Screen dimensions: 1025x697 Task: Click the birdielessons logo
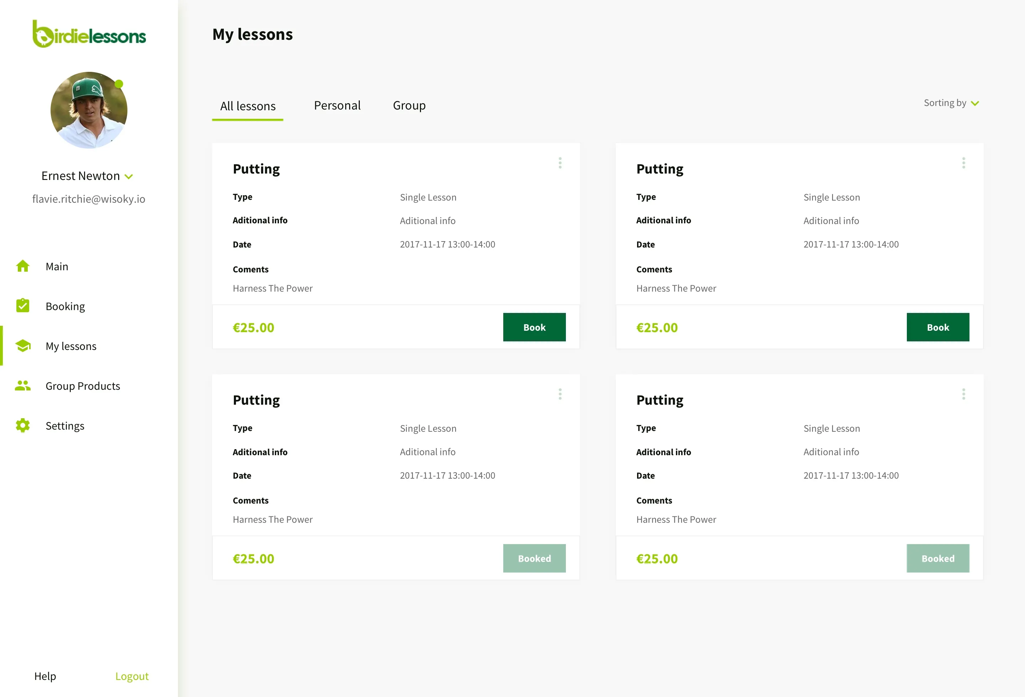89,34
